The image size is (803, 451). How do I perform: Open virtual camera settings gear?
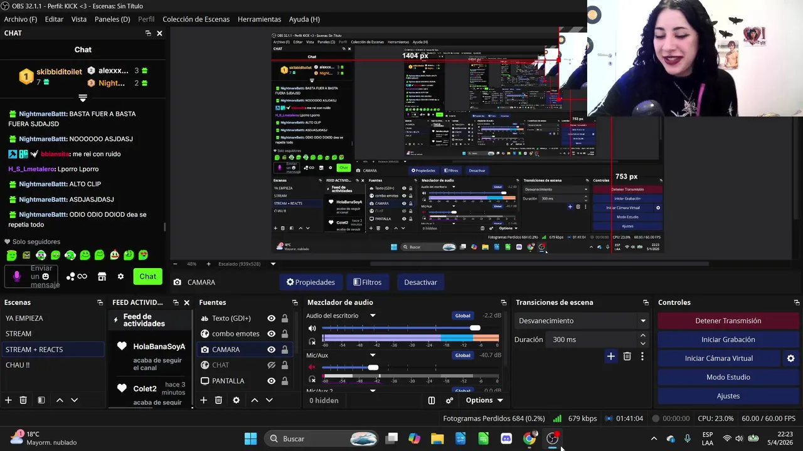(790, 358)
